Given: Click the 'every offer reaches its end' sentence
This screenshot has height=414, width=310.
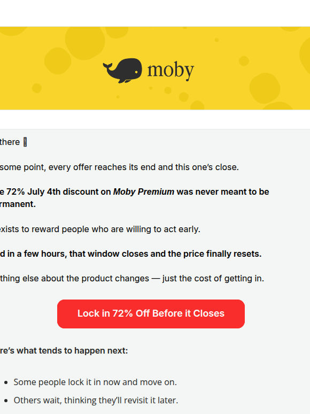Looking at the screenshot, I should (119, 167).
